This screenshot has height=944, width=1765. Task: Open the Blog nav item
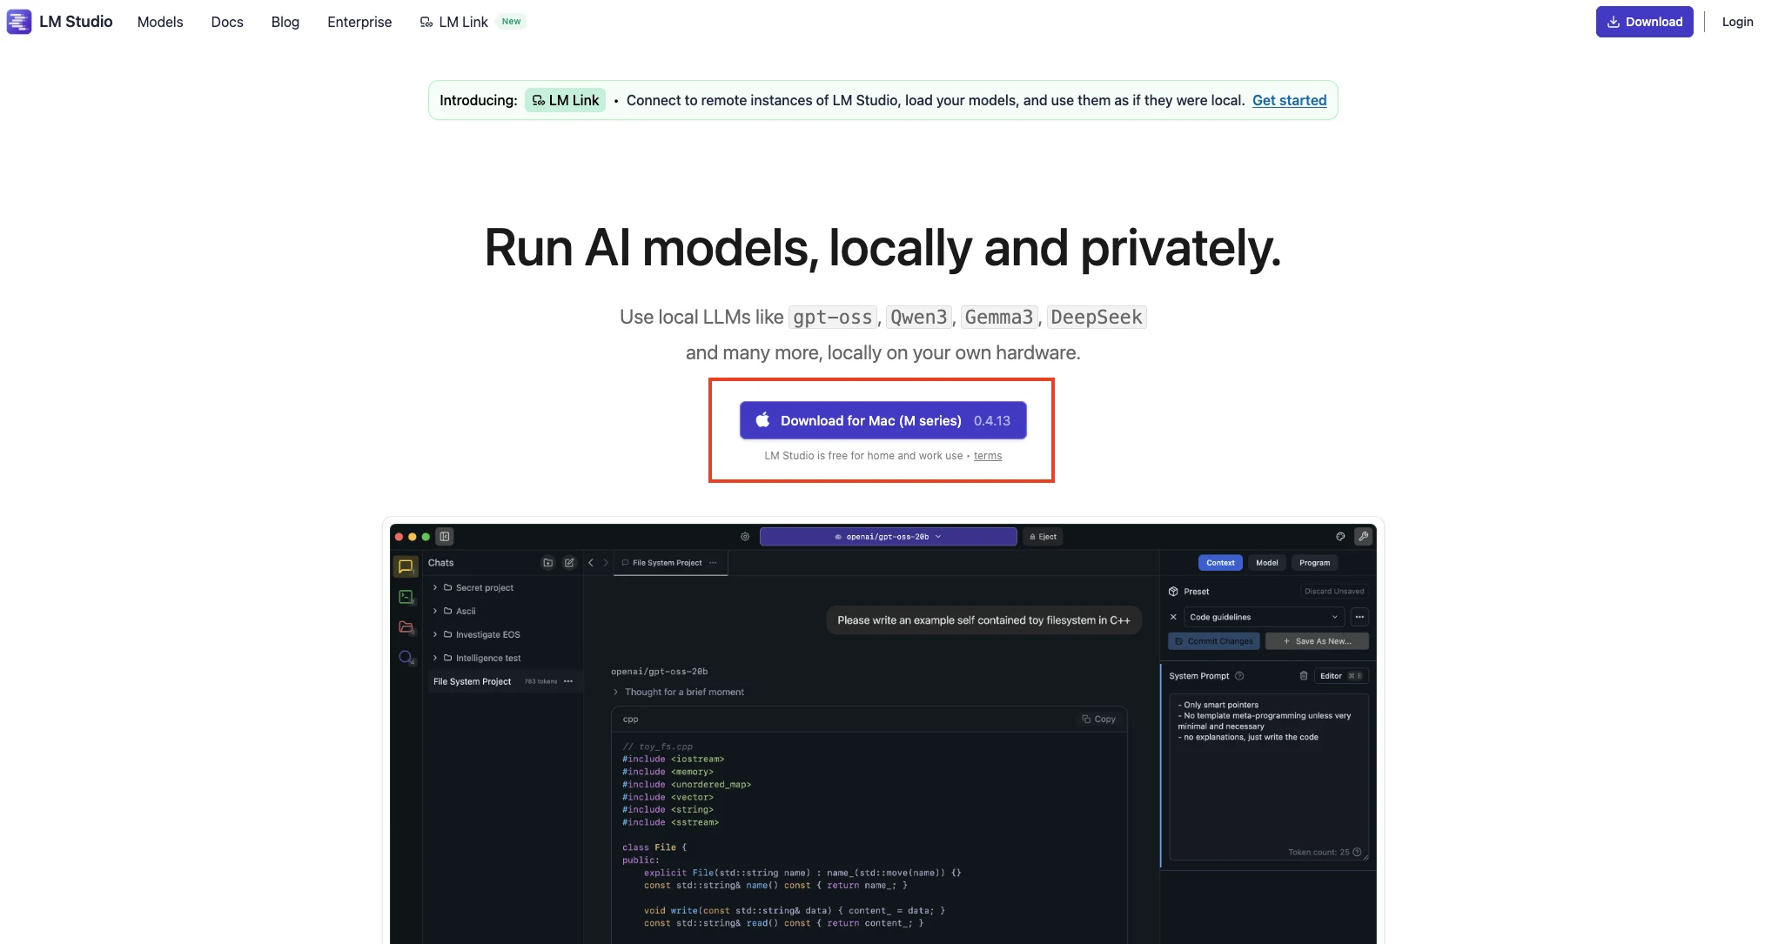click(285, 22)
